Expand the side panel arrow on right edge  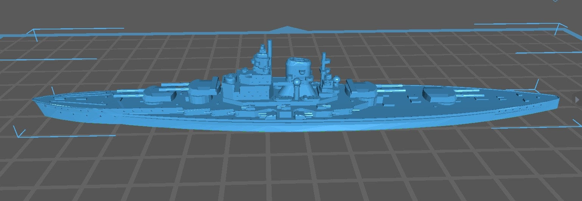tap(577, 99)
